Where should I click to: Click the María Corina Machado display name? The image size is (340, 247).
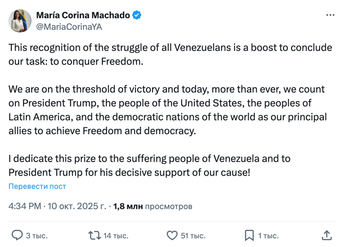point(83,15)
